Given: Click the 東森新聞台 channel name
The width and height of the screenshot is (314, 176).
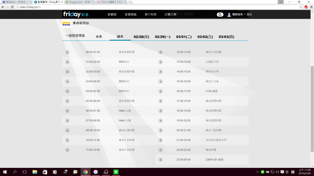Looking at the screenshot, I should pyautogui.click(x=81, y=23).
